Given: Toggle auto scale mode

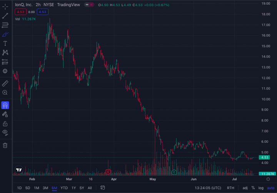Looking at the screenshot, I should 270,188.
